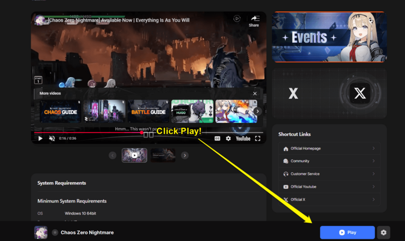The image size is (405, 241).
Task: Open the Events banner
Action: pos(329,37)
